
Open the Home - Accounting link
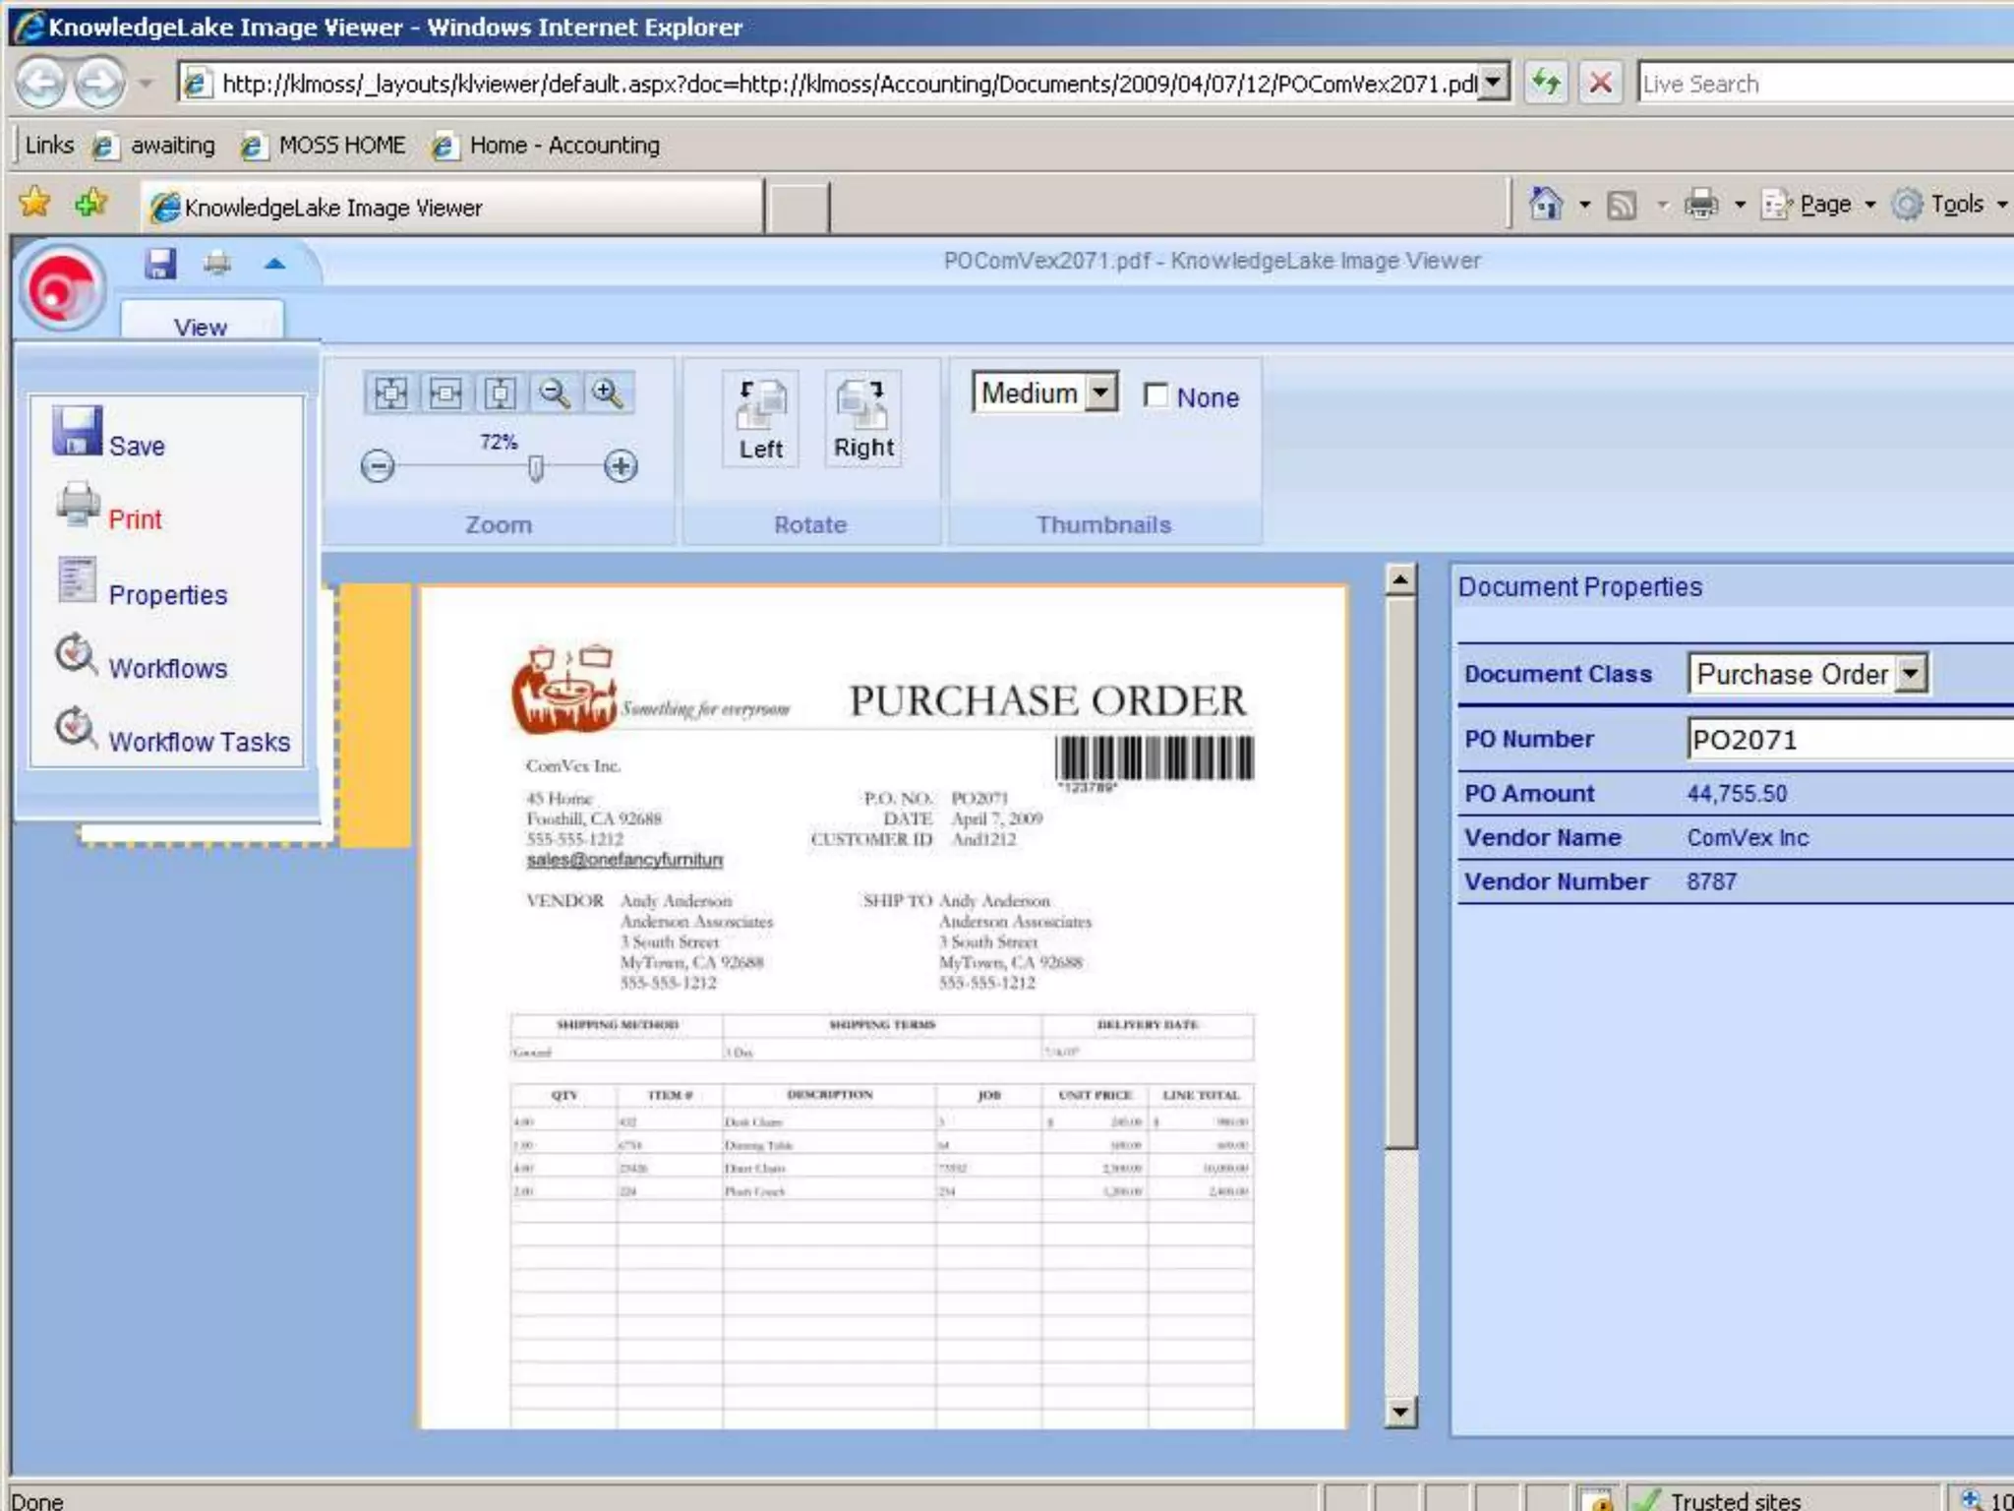click(563, 146)
